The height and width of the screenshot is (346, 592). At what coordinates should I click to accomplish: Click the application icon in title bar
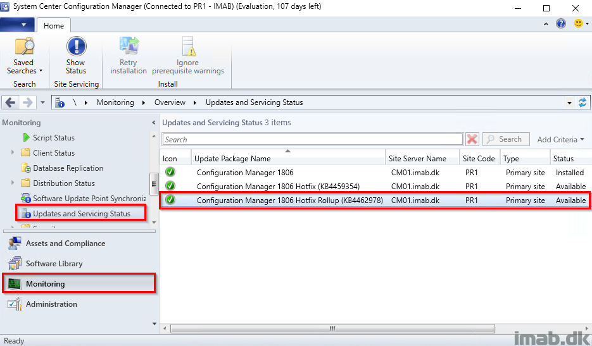(x=5, y=7)
